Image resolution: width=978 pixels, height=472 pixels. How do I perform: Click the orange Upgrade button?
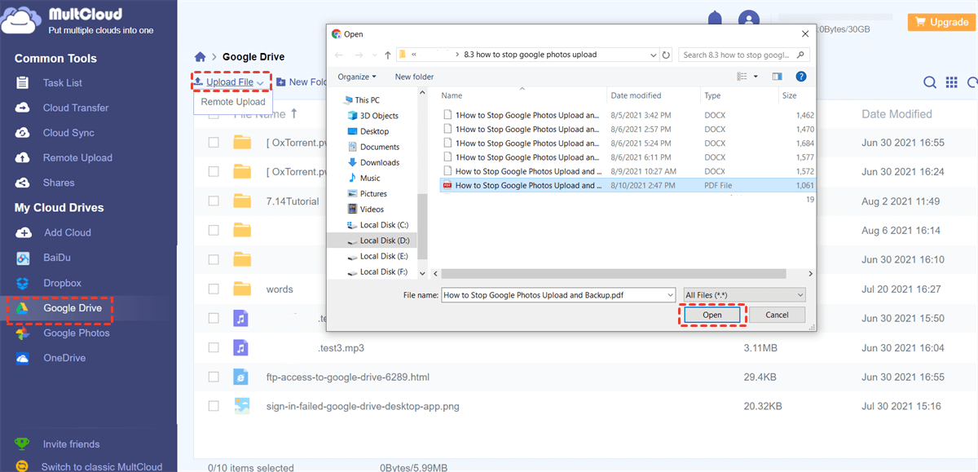(x=941, y=22)
